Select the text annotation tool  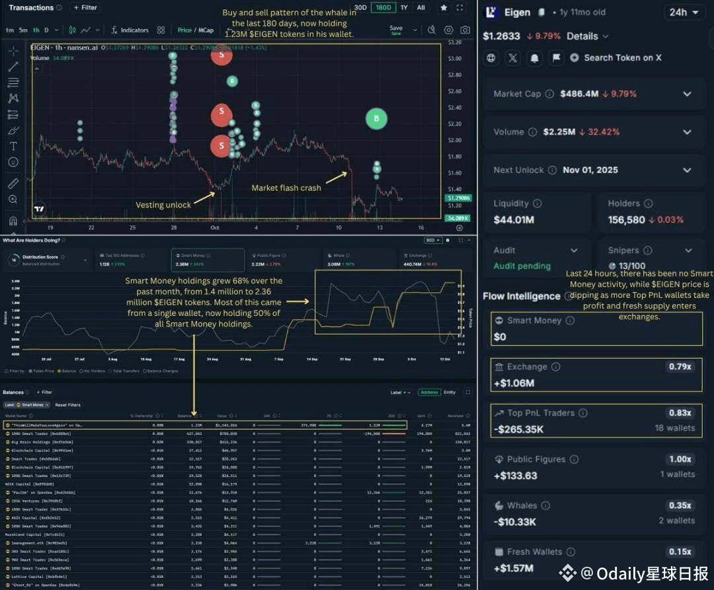[x=13, y=146]
